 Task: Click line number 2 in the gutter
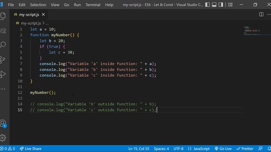(x=21, y=35)
